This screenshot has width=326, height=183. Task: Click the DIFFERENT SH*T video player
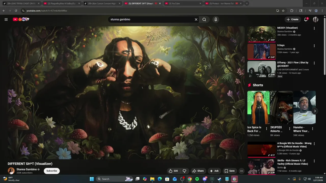pos(126,93)
